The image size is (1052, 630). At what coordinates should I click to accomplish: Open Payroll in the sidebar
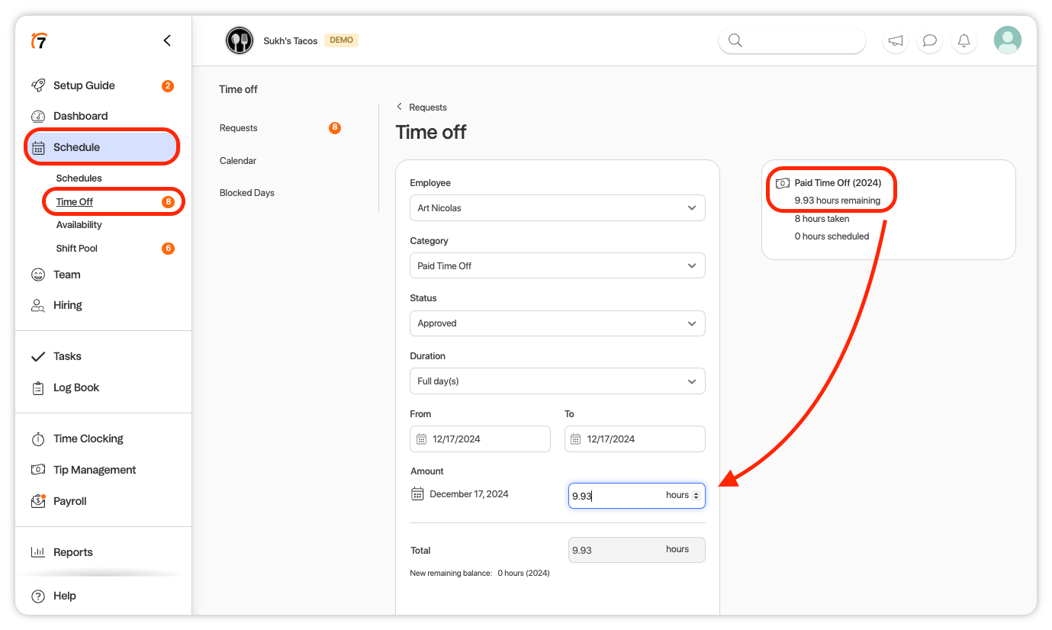point(69,501)
